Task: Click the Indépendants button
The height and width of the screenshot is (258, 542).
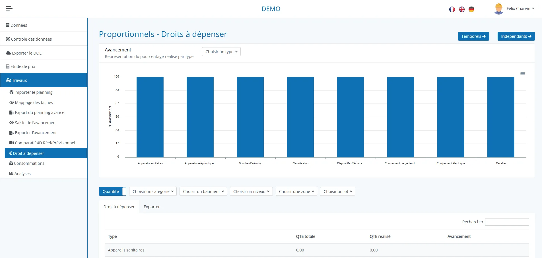Action: 516,36
